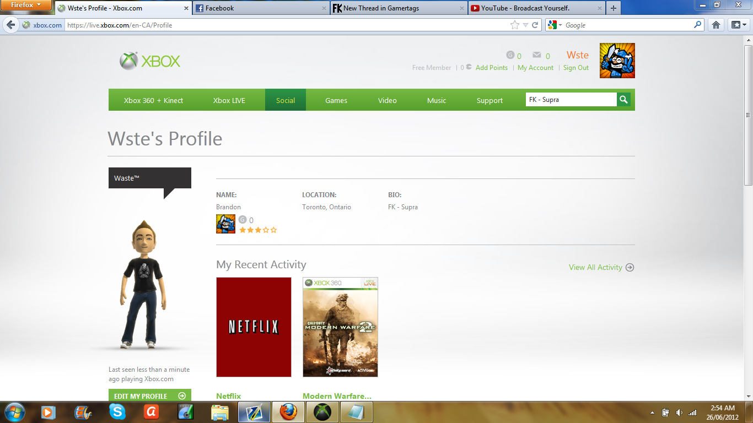Open the Windows Start button

point(14,412)
